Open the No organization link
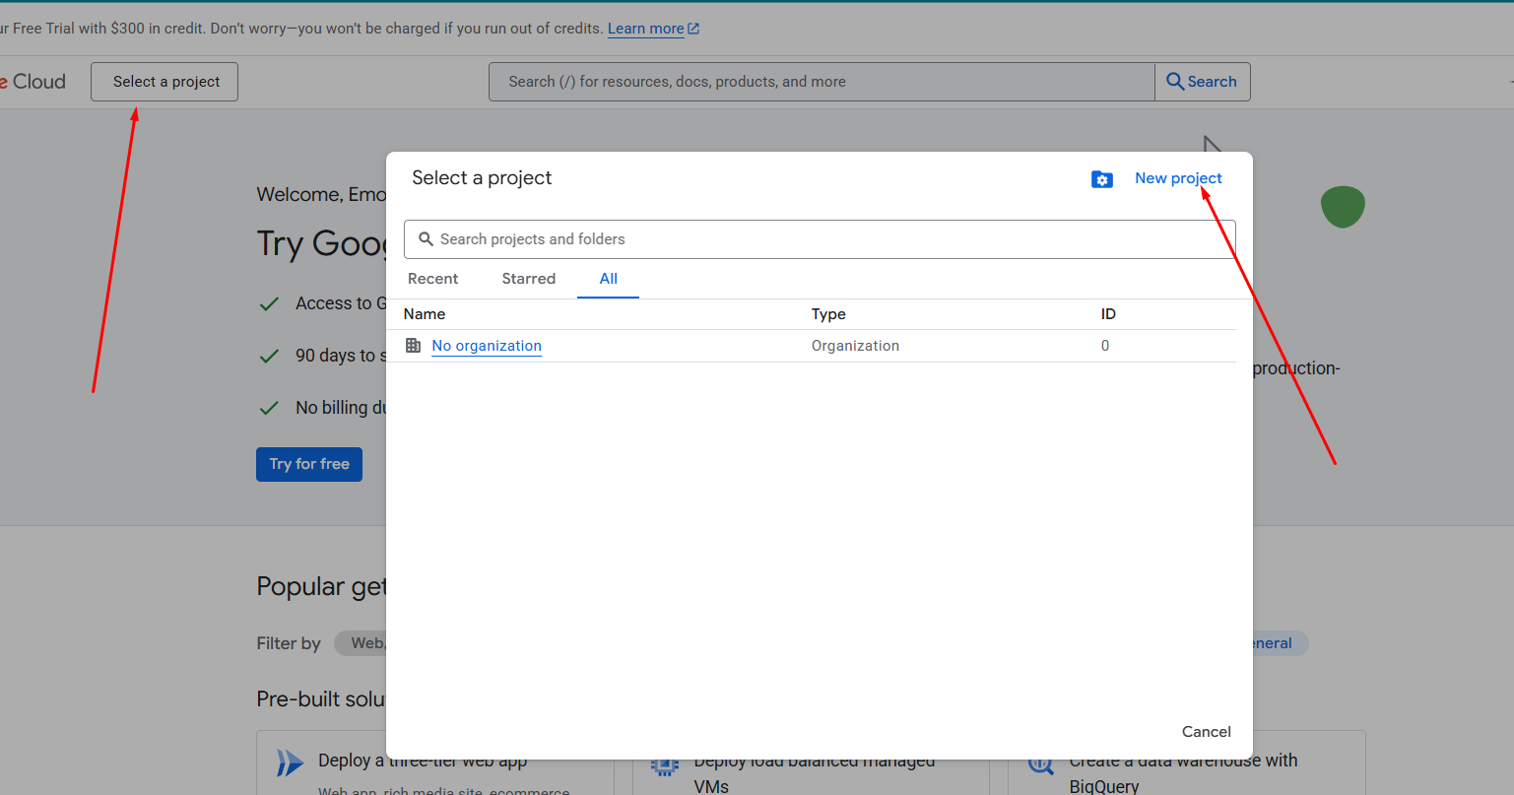This screenshot has height=795, width=1514. [487, 346]
